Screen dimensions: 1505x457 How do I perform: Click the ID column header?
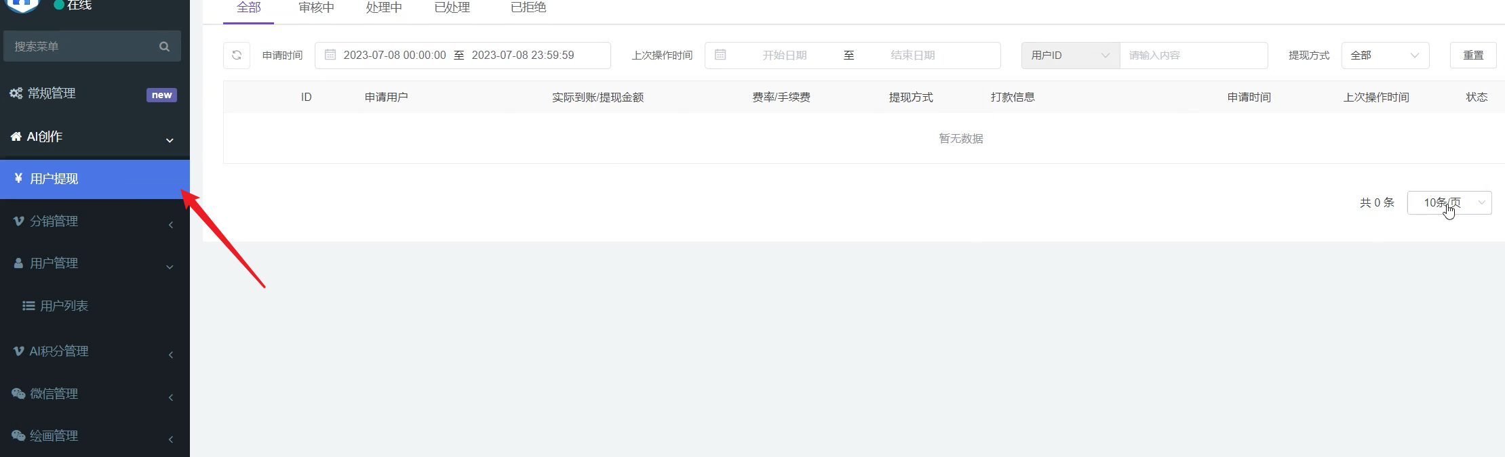tap(307, 97)
